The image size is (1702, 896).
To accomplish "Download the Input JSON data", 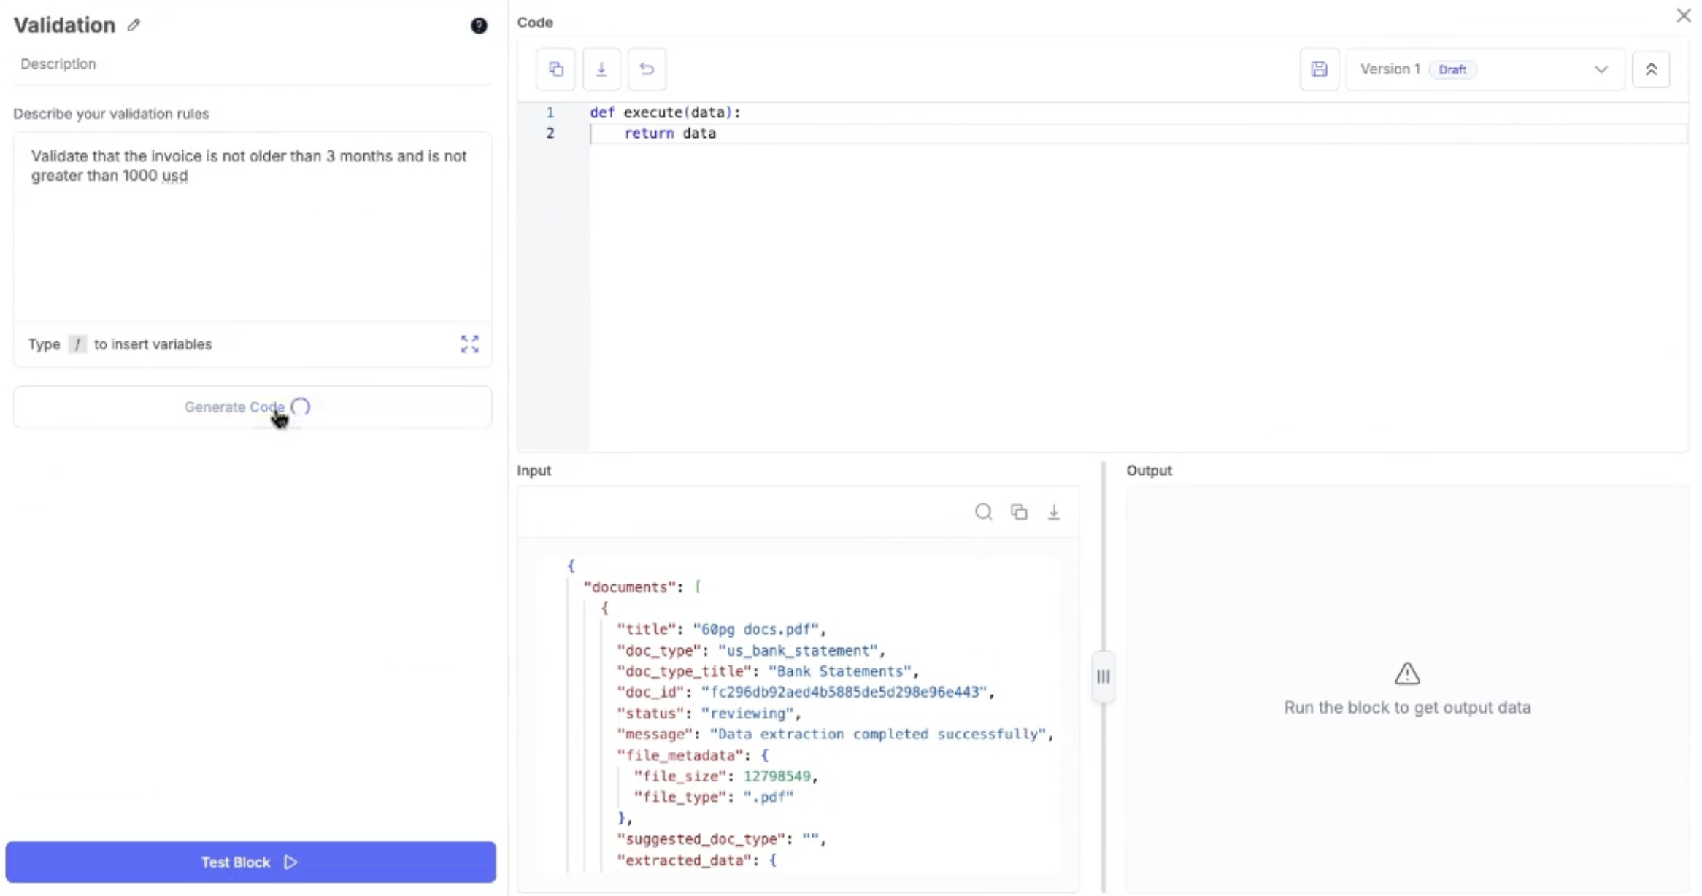I will pos(1054,512).
